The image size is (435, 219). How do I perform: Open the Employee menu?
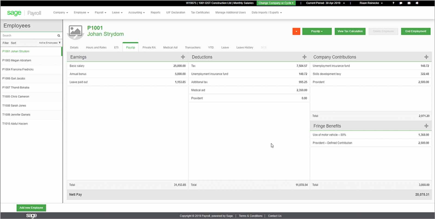click(x=81, y=12)
